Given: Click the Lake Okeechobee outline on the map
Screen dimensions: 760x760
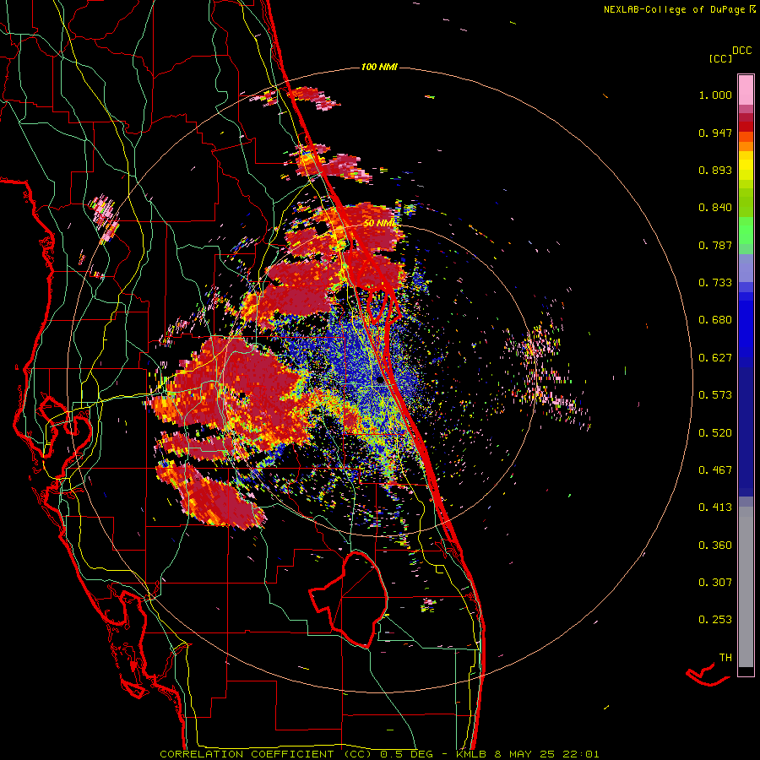Looking at the screenshot, I should pos(349,599).
